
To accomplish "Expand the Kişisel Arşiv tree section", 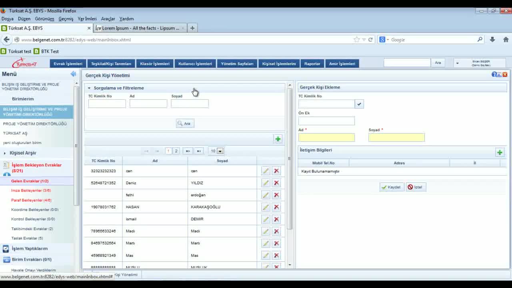I will click(5, 153).
